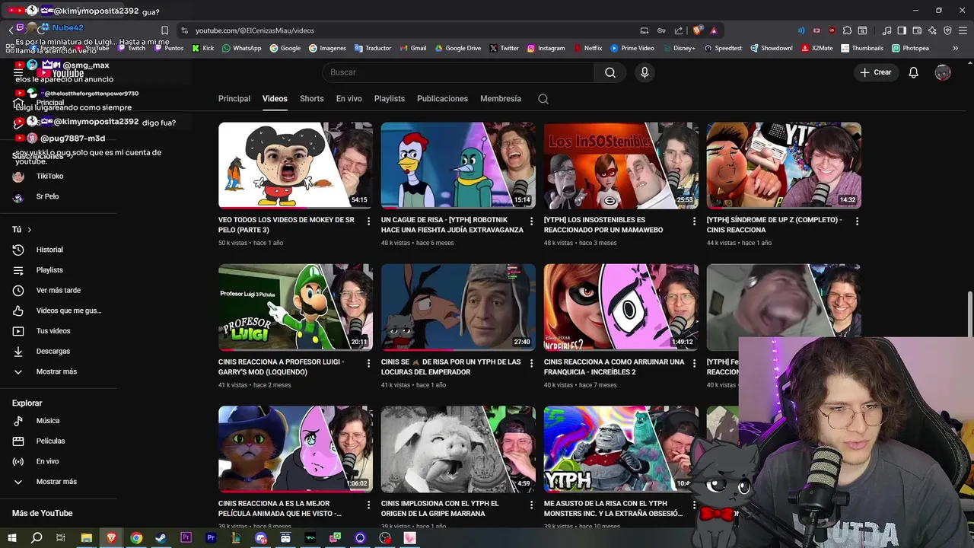Show more bookmarks with overflow chevron

click(956, 48)
